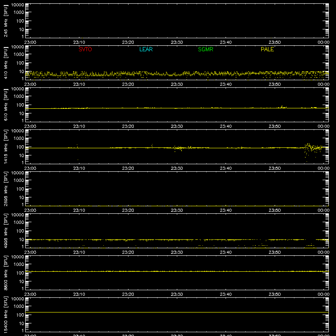Viewport: 336px width, 336px height.
Task: Click 00:00 time label under 4995 MHz plot
Action: [323, 252]
